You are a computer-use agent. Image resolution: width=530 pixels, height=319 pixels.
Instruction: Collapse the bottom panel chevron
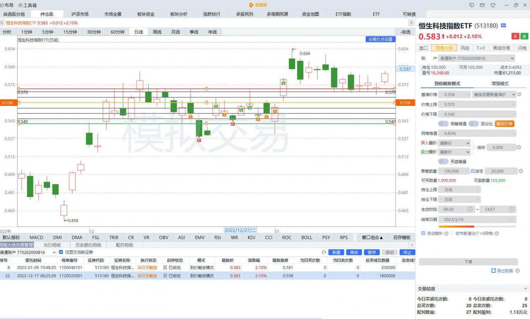tap(412, 245)
